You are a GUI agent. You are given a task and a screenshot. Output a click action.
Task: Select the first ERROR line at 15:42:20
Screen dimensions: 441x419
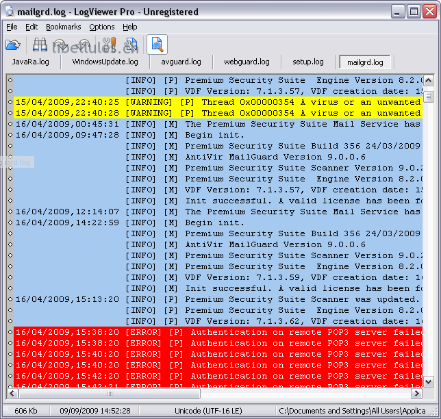tap(218, 376)
